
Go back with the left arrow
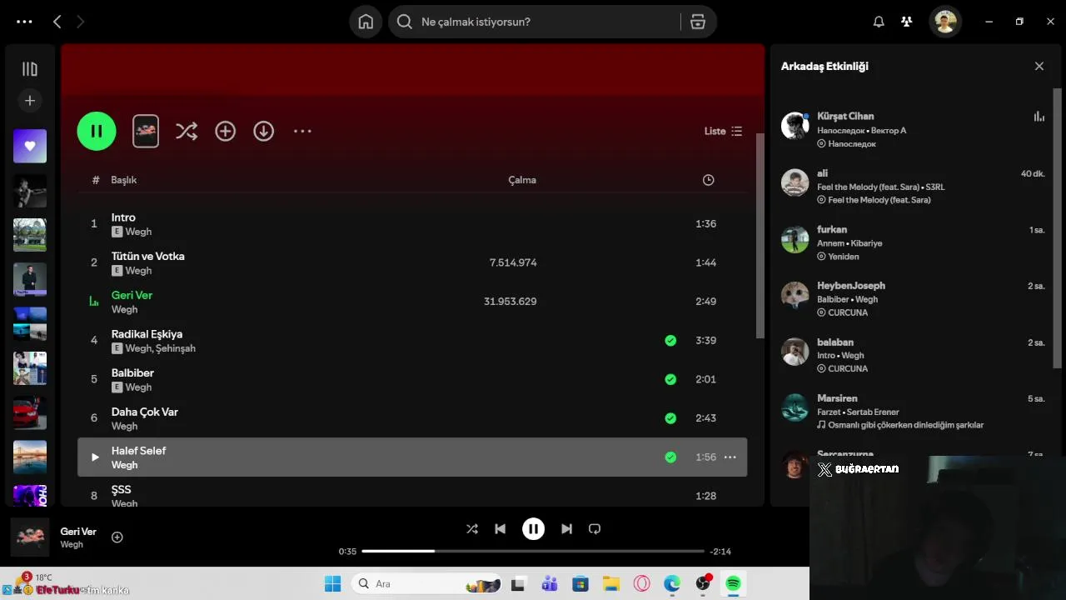pos(57,22)
